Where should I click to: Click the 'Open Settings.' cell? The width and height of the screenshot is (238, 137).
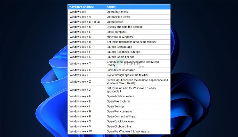pyautogui.click(x=138, y=106)
